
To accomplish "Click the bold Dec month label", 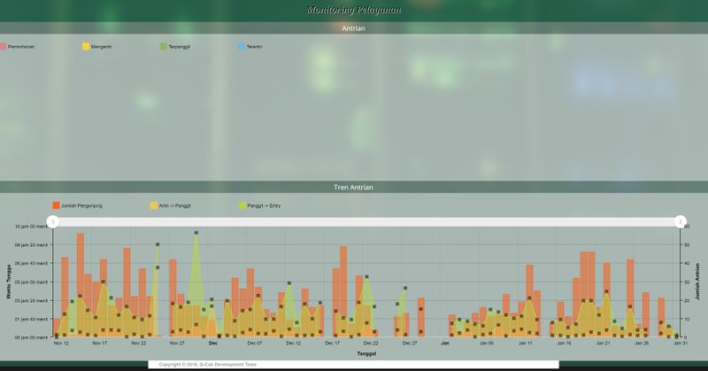I will pyautogui.click(x=213, y=344).
